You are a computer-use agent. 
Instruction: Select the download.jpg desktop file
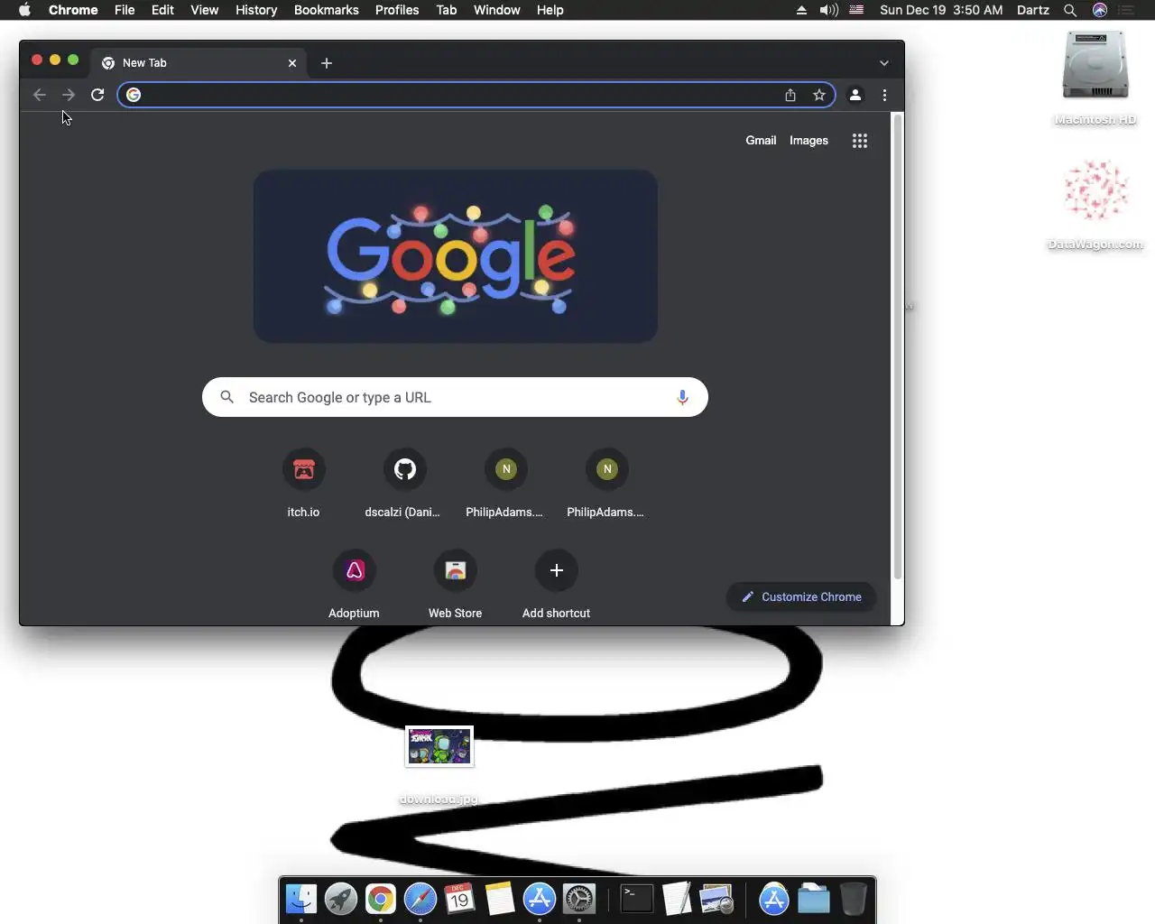[439, 765]
